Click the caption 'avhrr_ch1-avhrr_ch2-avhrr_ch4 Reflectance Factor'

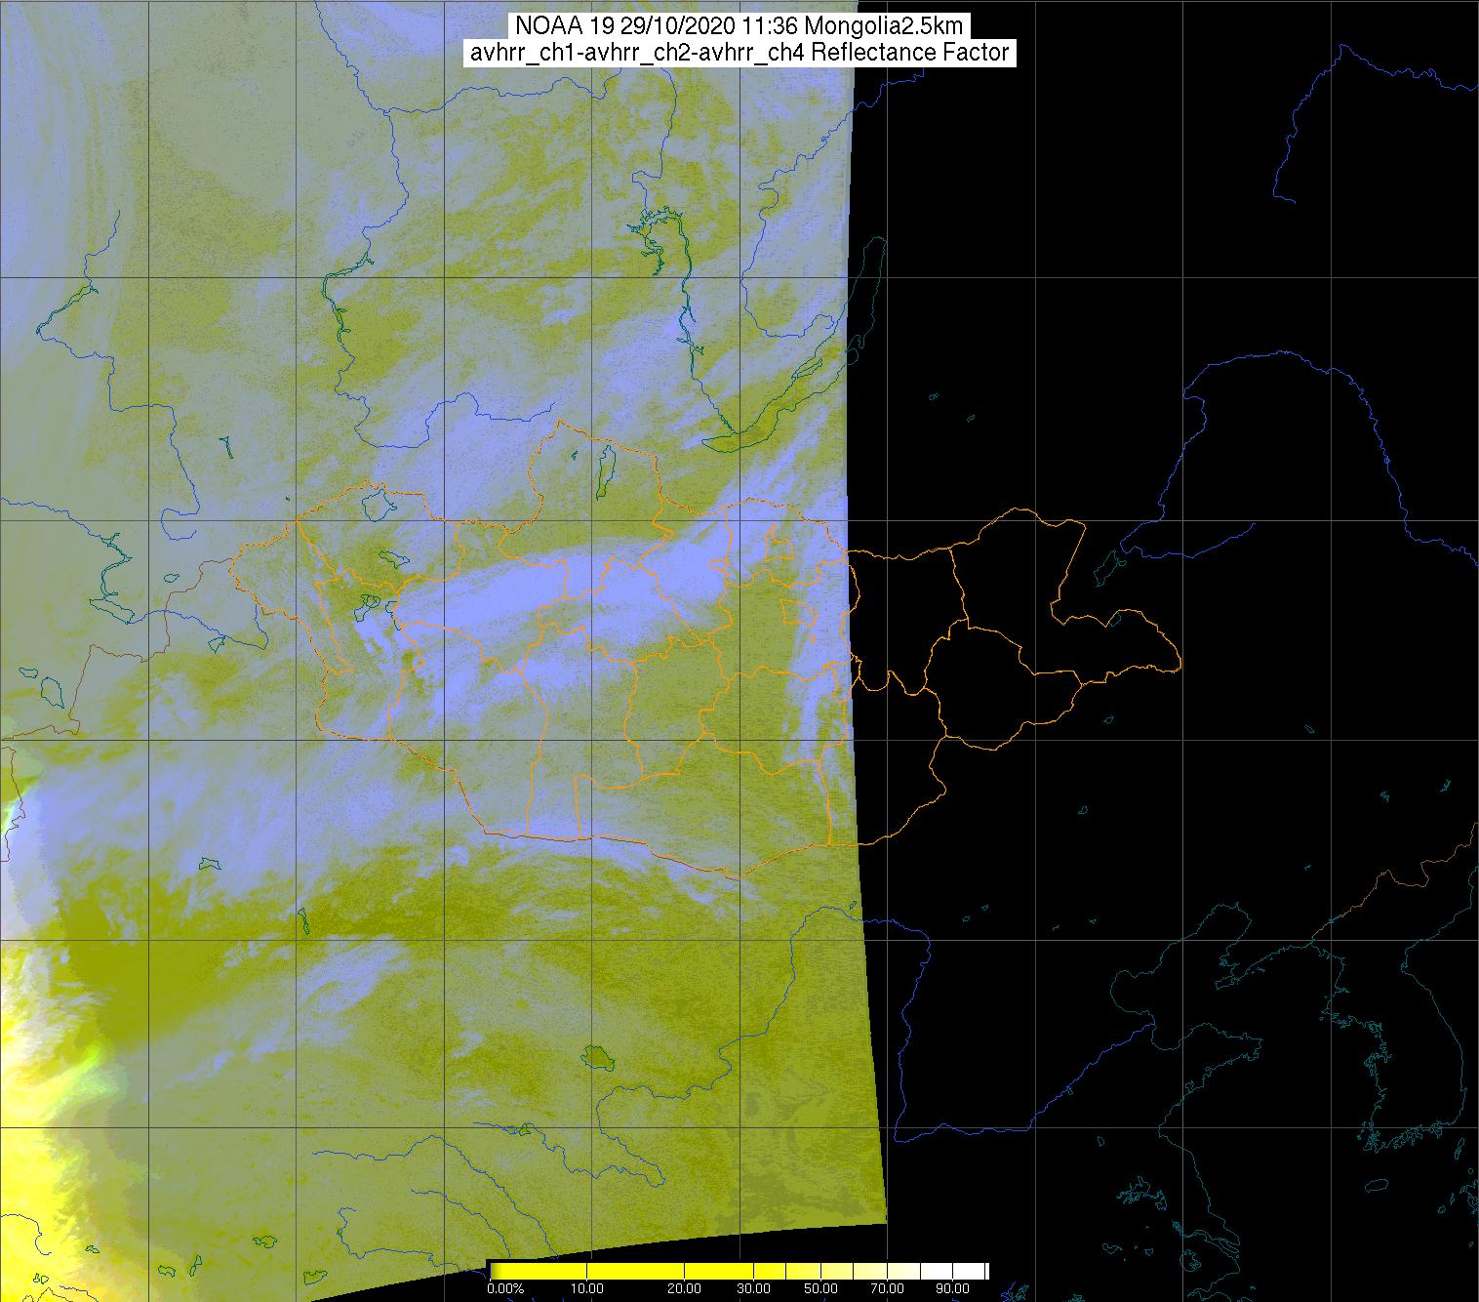click(x=739, y=53)
